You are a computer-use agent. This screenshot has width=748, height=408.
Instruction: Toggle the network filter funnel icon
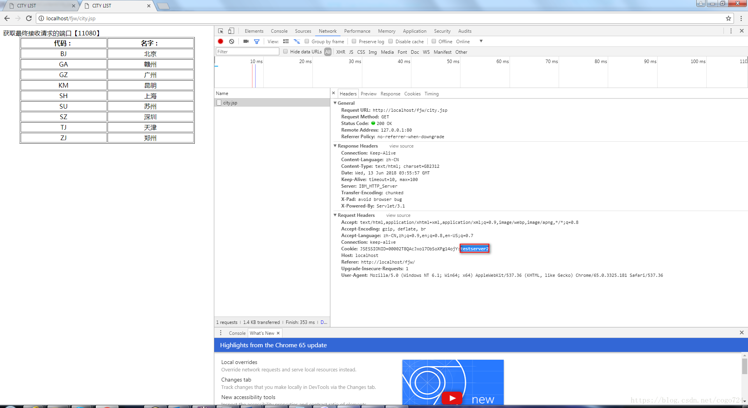pos(257,41)
